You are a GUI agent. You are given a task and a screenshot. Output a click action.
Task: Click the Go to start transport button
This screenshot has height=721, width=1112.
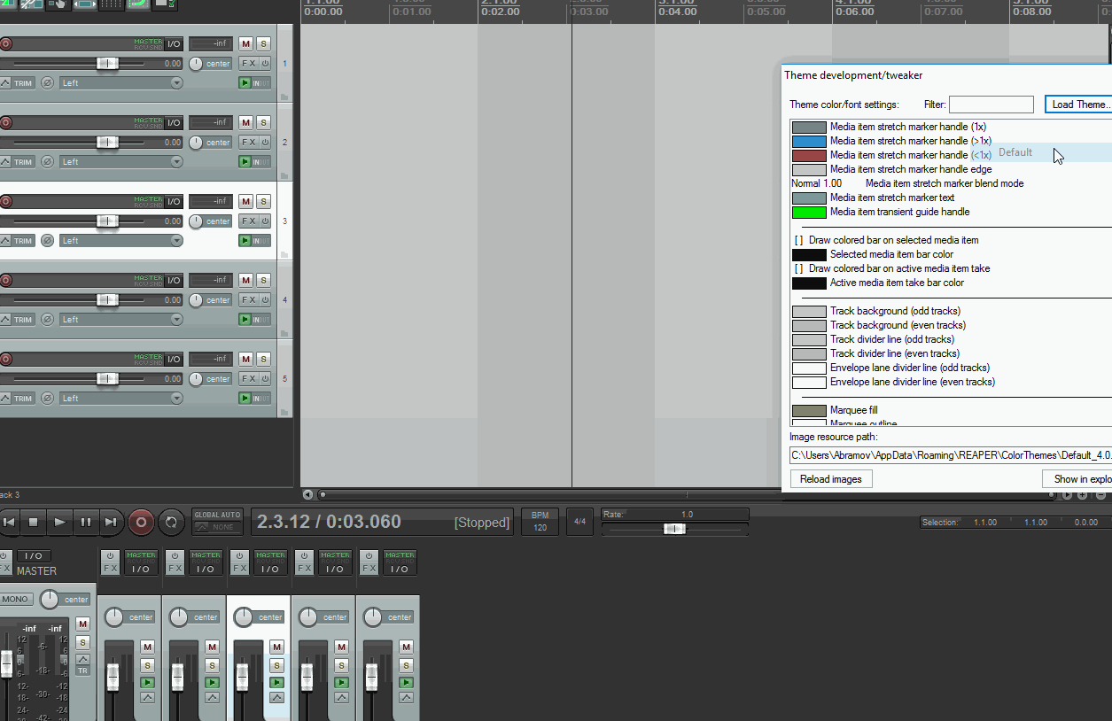pos(9,522)
